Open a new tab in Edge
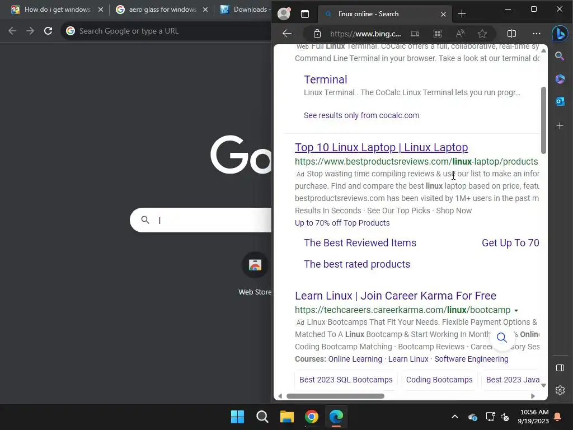 pyautogui.click(x=462, y=14)
